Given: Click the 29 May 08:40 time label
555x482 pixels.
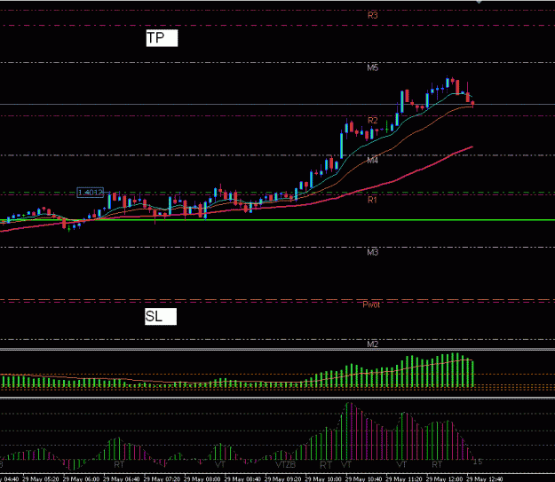Looking at the screenshot, I should [x=242, y=479].
